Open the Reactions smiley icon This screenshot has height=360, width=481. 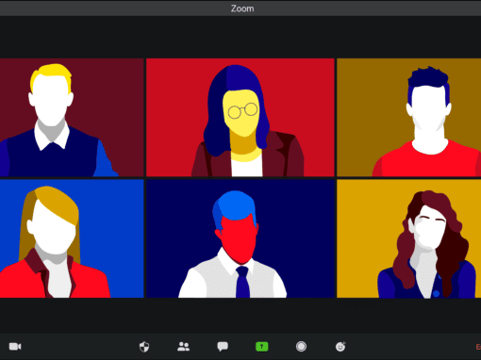(x=340, y=347)
